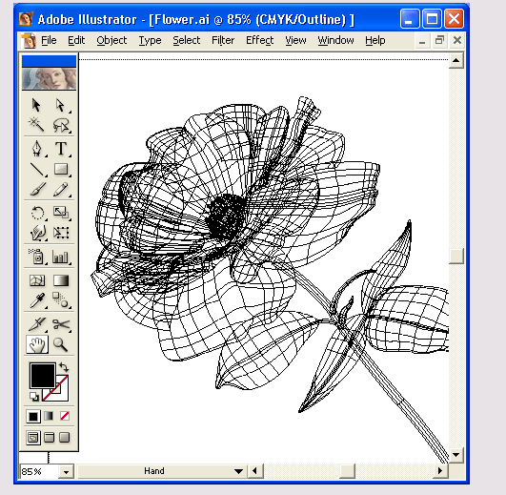Reset to Default Fill and Stroke
This screenshot has width=506, height=495.
[x=34, y=396]
